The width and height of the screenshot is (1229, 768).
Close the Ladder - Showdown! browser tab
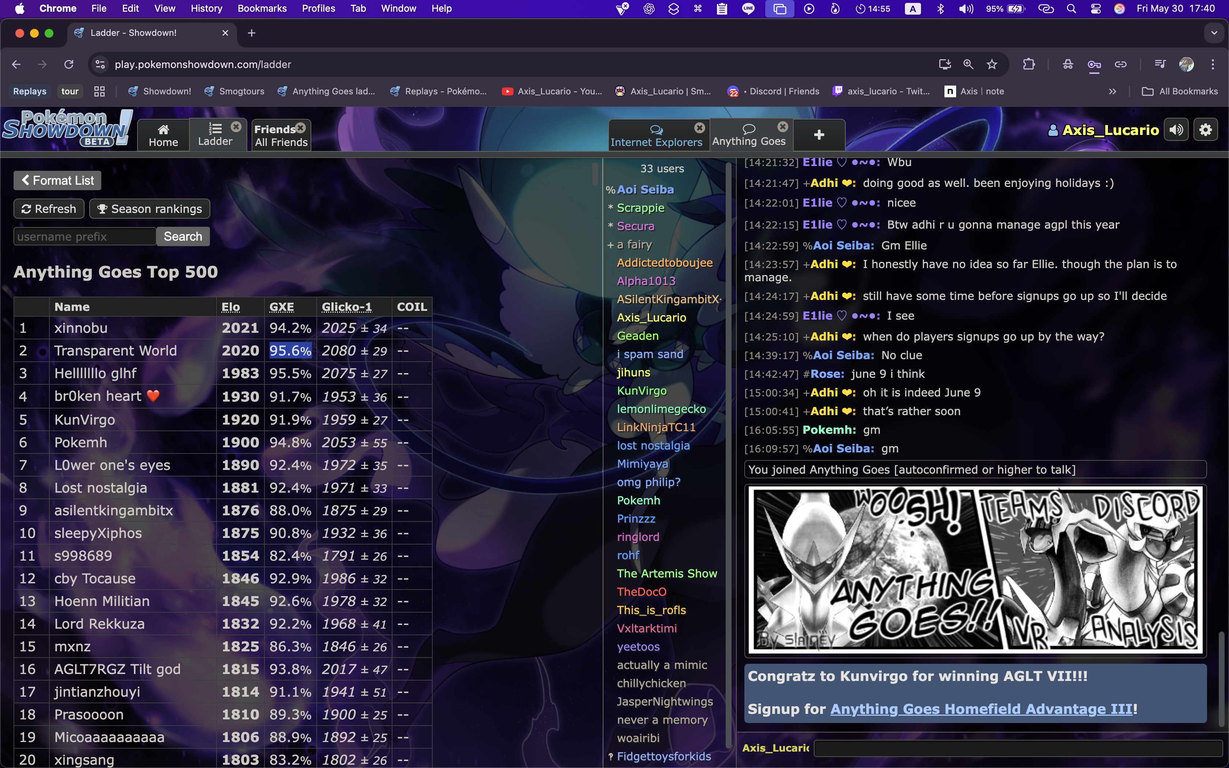(225, 33)
